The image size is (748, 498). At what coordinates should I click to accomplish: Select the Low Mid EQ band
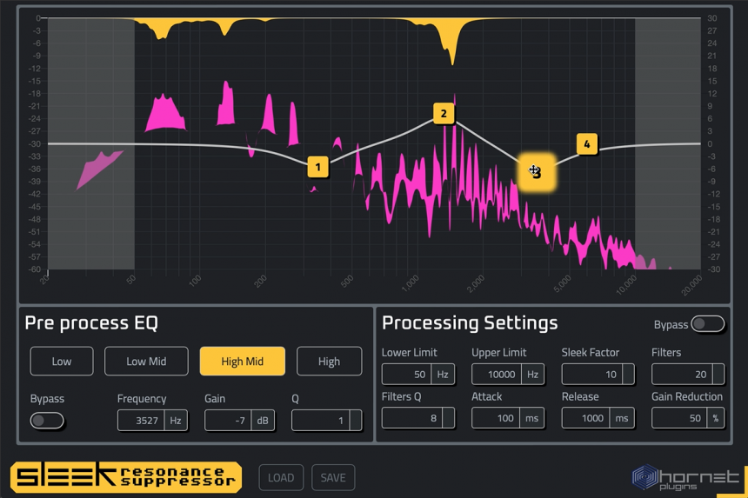(x=146, y=362)
